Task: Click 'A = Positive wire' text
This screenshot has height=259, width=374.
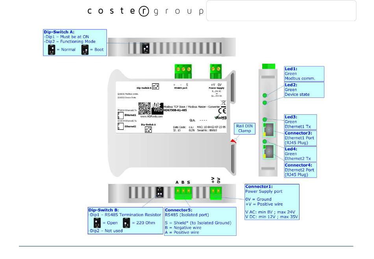Action: click(x=182, y=232)
